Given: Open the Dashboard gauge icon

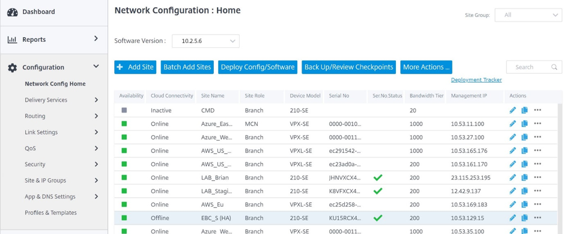Looking at the screenshot, I should pos(12,12).
